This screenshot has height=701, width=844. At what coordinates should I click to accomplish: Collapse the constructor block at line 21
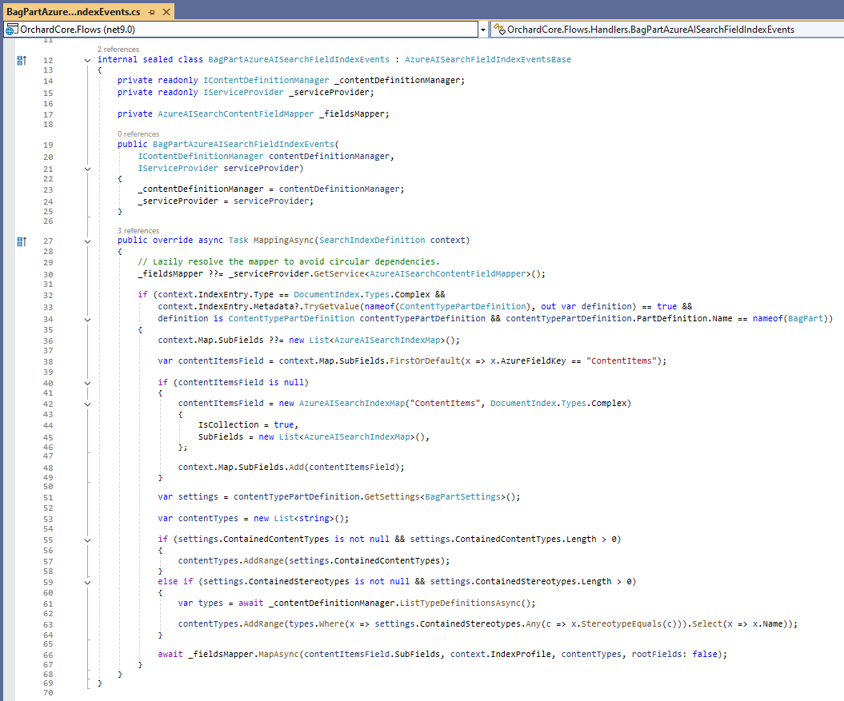(87, 169)
